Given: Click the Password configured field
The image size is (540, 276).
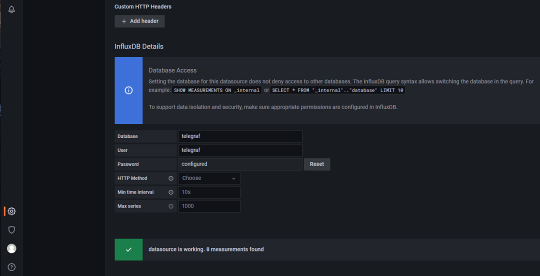Looking at the screenshot, I should click(240, 164).
